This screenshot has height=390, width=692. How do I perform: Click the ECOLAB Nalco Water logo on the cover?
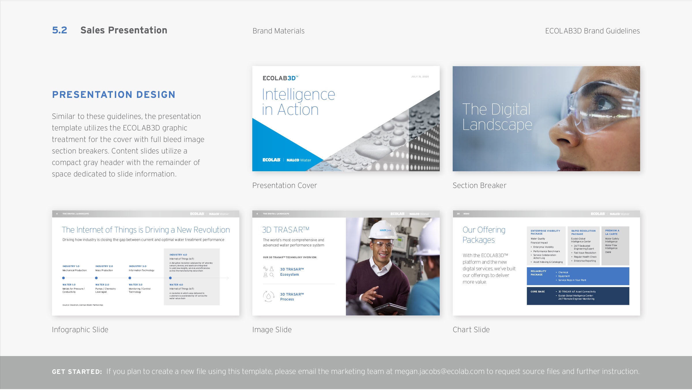point(287,160)
